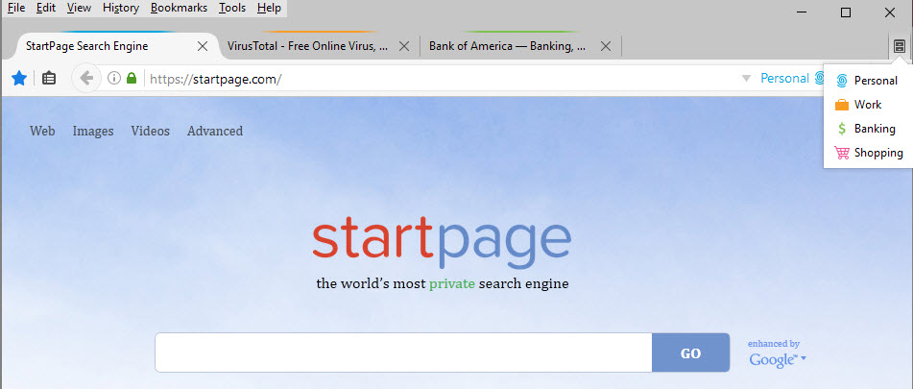
Task: Show site information via the info icon
Action: coord(114,78)
